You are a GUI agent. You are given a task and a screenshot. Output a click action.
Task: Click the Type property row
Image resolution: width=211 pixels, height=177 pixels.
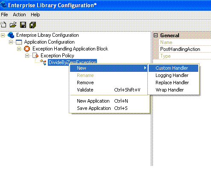pos(185,56)
